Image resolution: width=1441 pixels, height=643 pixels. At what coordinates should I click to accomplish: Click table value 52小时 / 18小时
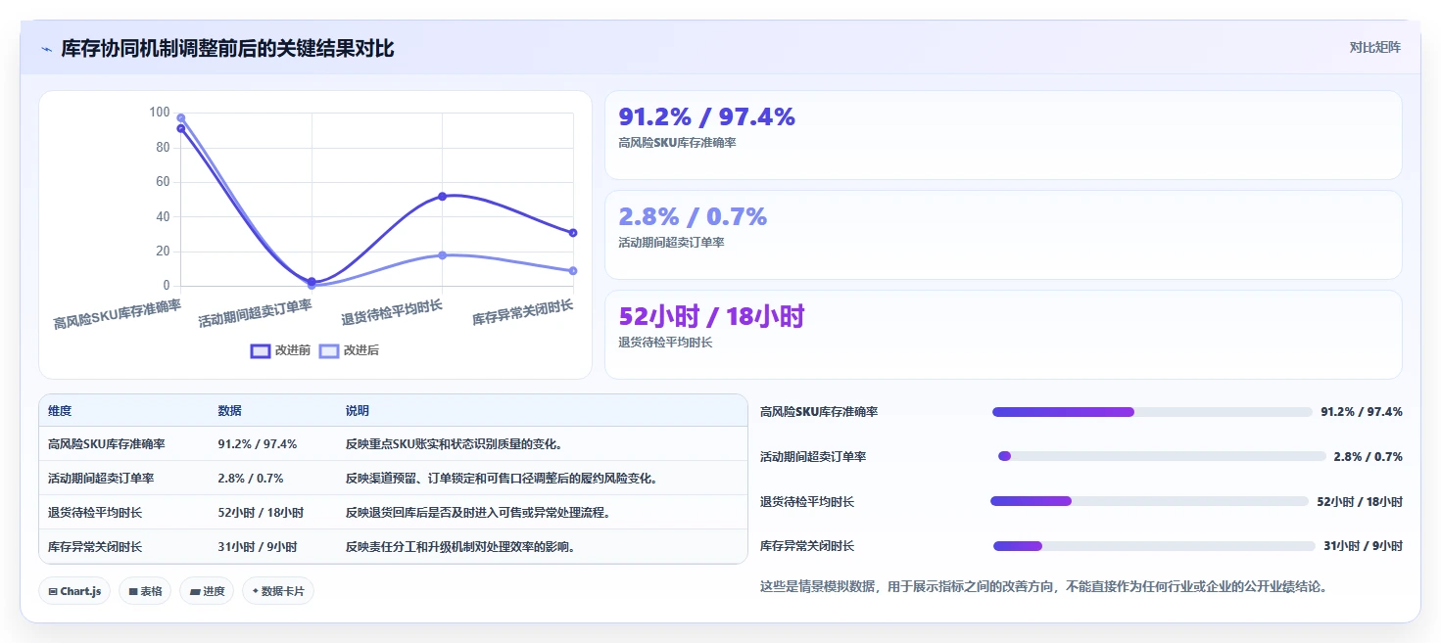coord(261,513)
